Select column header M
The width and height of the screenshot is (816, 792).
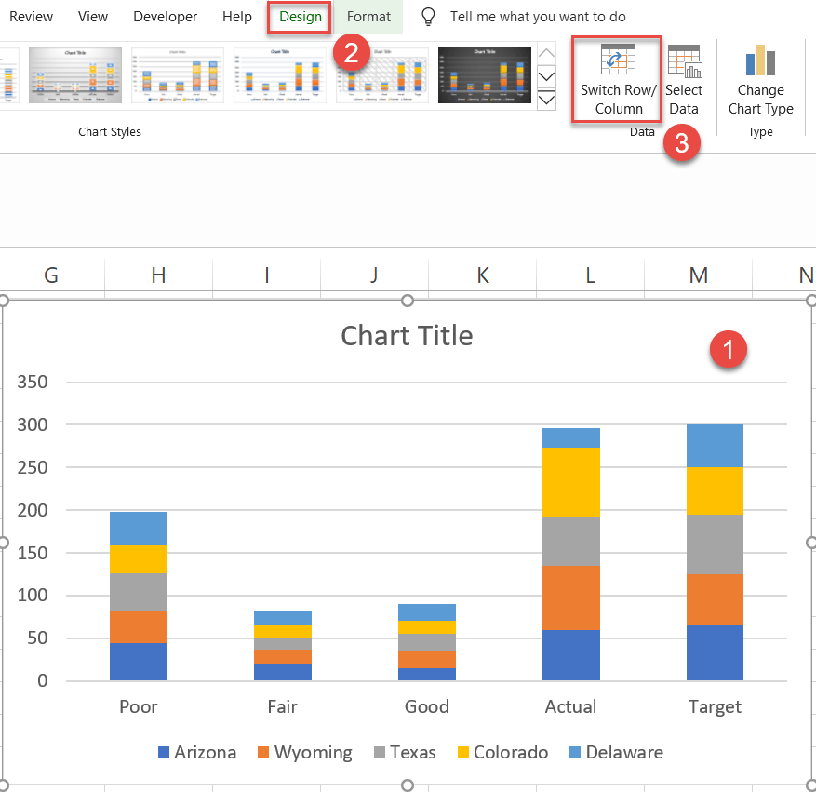698,275
